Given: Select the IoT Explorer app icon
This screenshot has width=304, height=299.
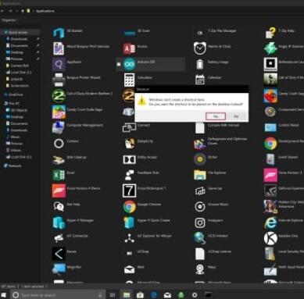Looking at the screenshot, I should click(x=129, y=238).
